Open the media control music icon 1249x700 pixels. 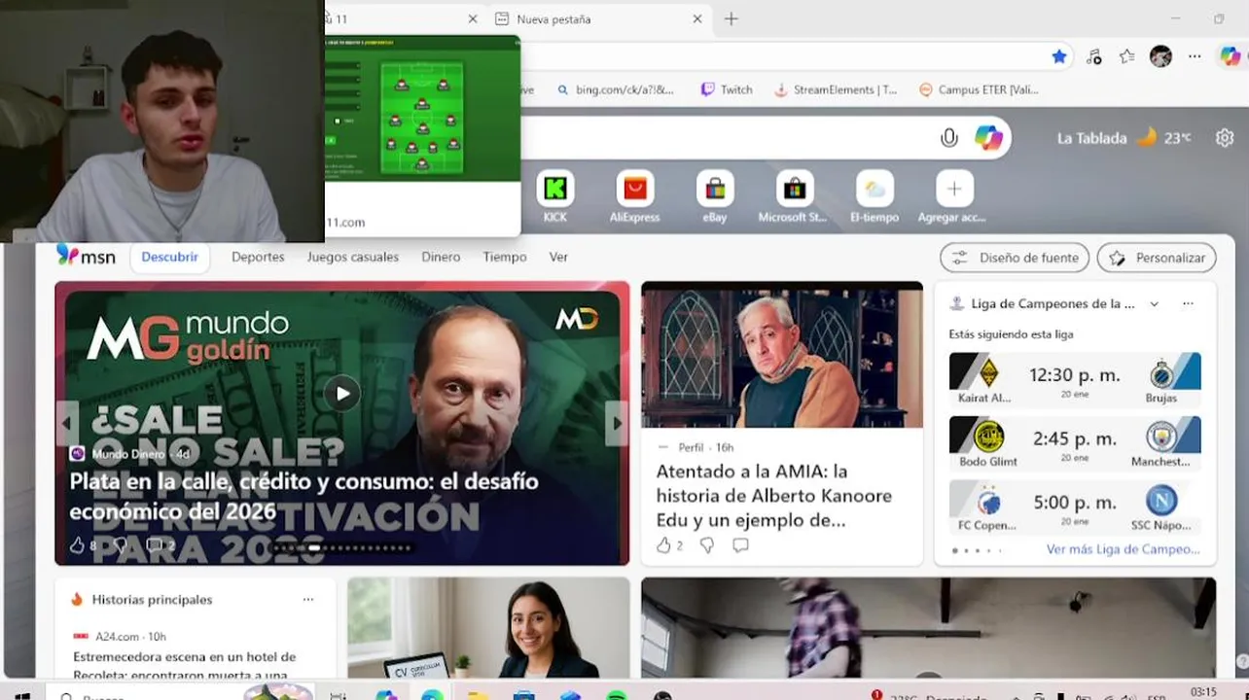coord(1093,56)
